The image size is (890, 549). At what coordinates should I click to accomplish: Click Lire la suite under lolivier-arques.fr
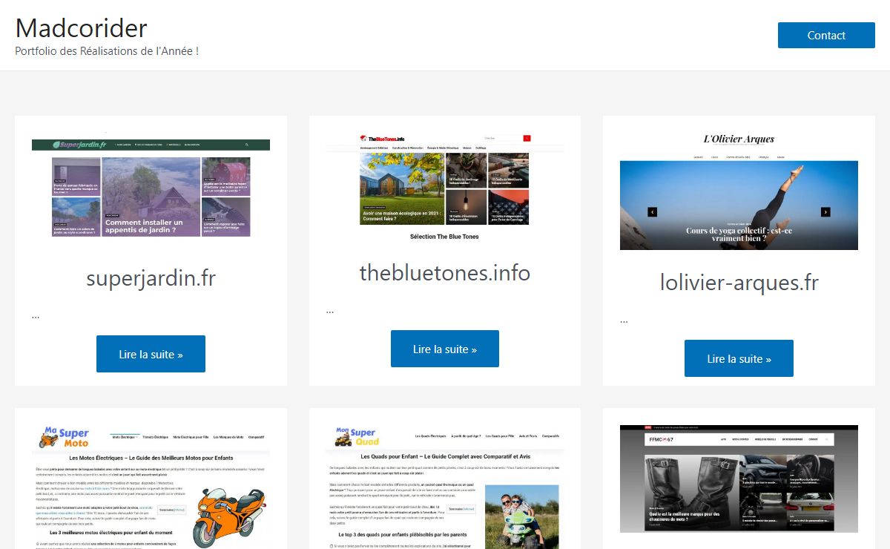click(739, 358)
